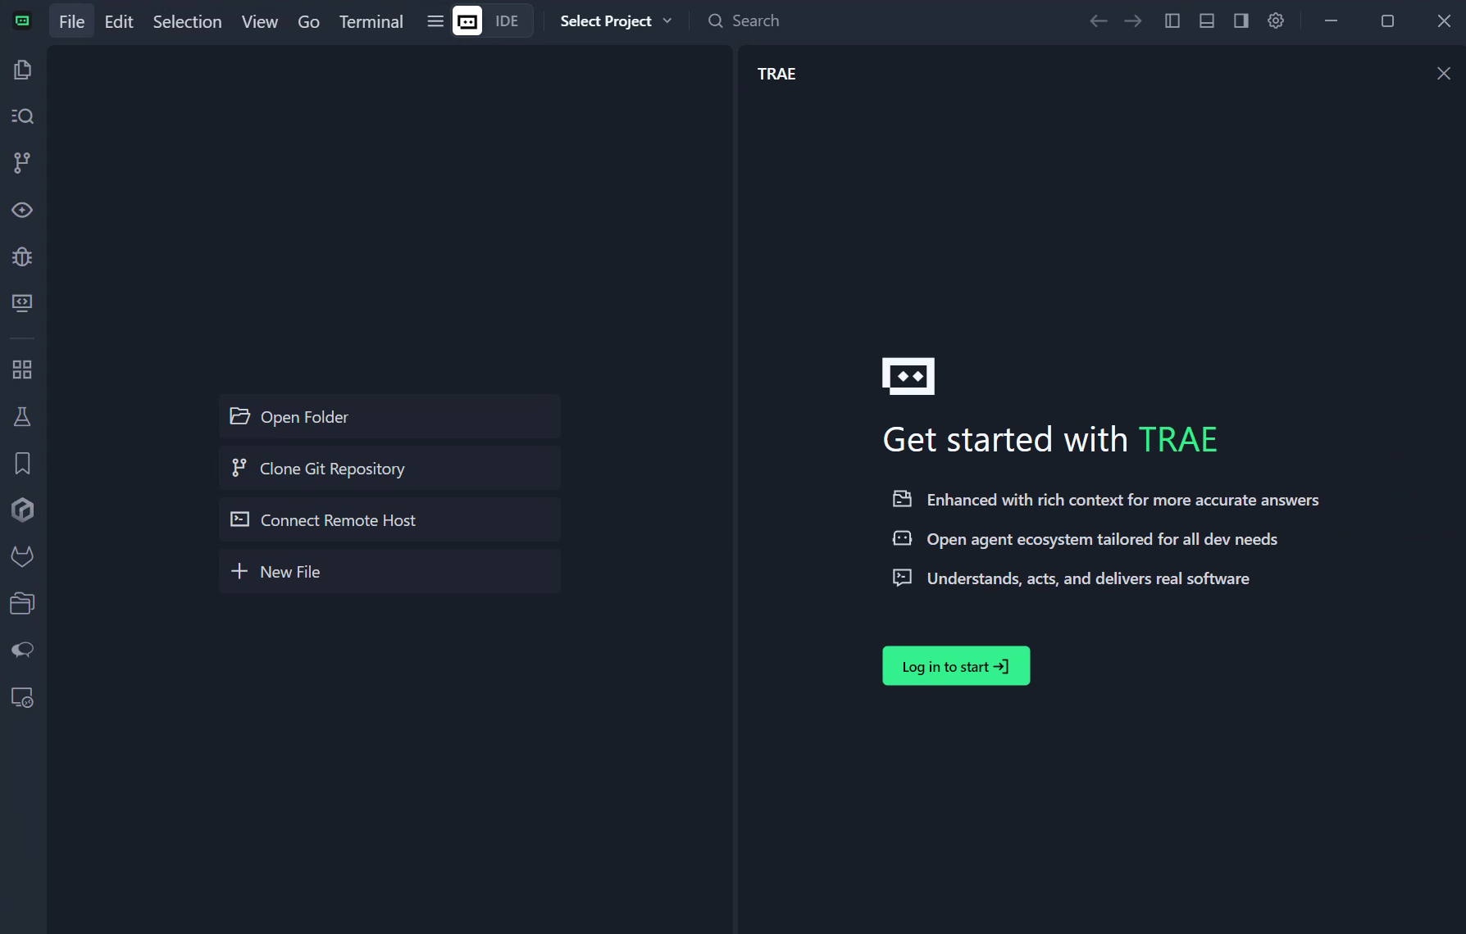Toggle the right side panel layout

[1241, 21]
